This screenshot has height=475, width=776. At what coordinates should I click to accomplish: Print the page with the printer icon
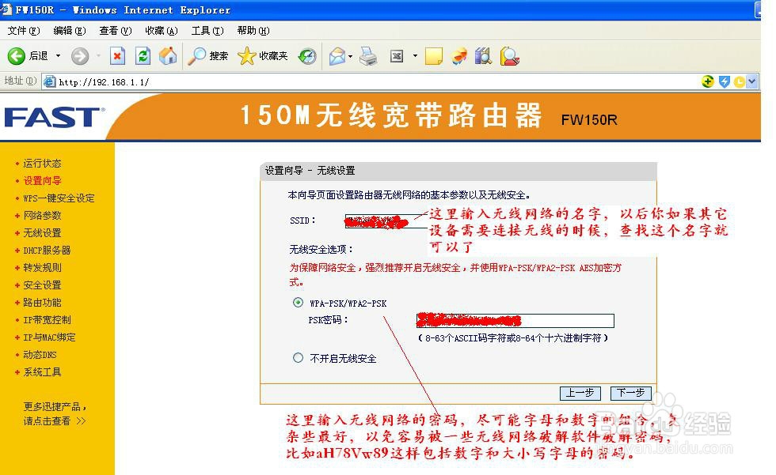click(368, 56)
